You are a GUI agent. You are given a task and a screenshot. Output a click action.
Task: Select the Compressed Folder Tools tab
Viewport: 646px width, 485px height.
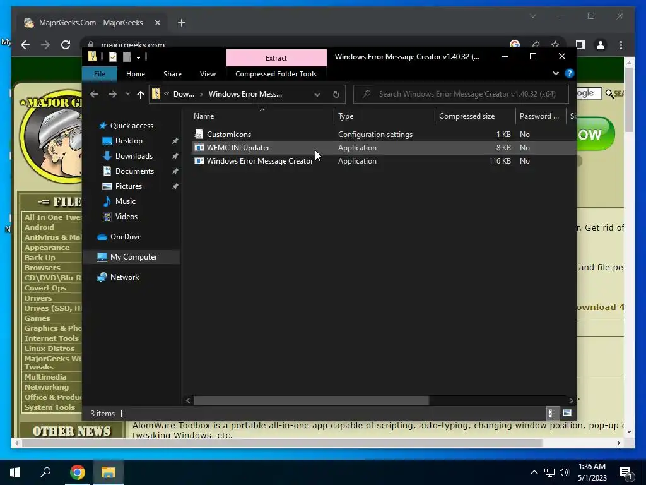tap(276, 74)
